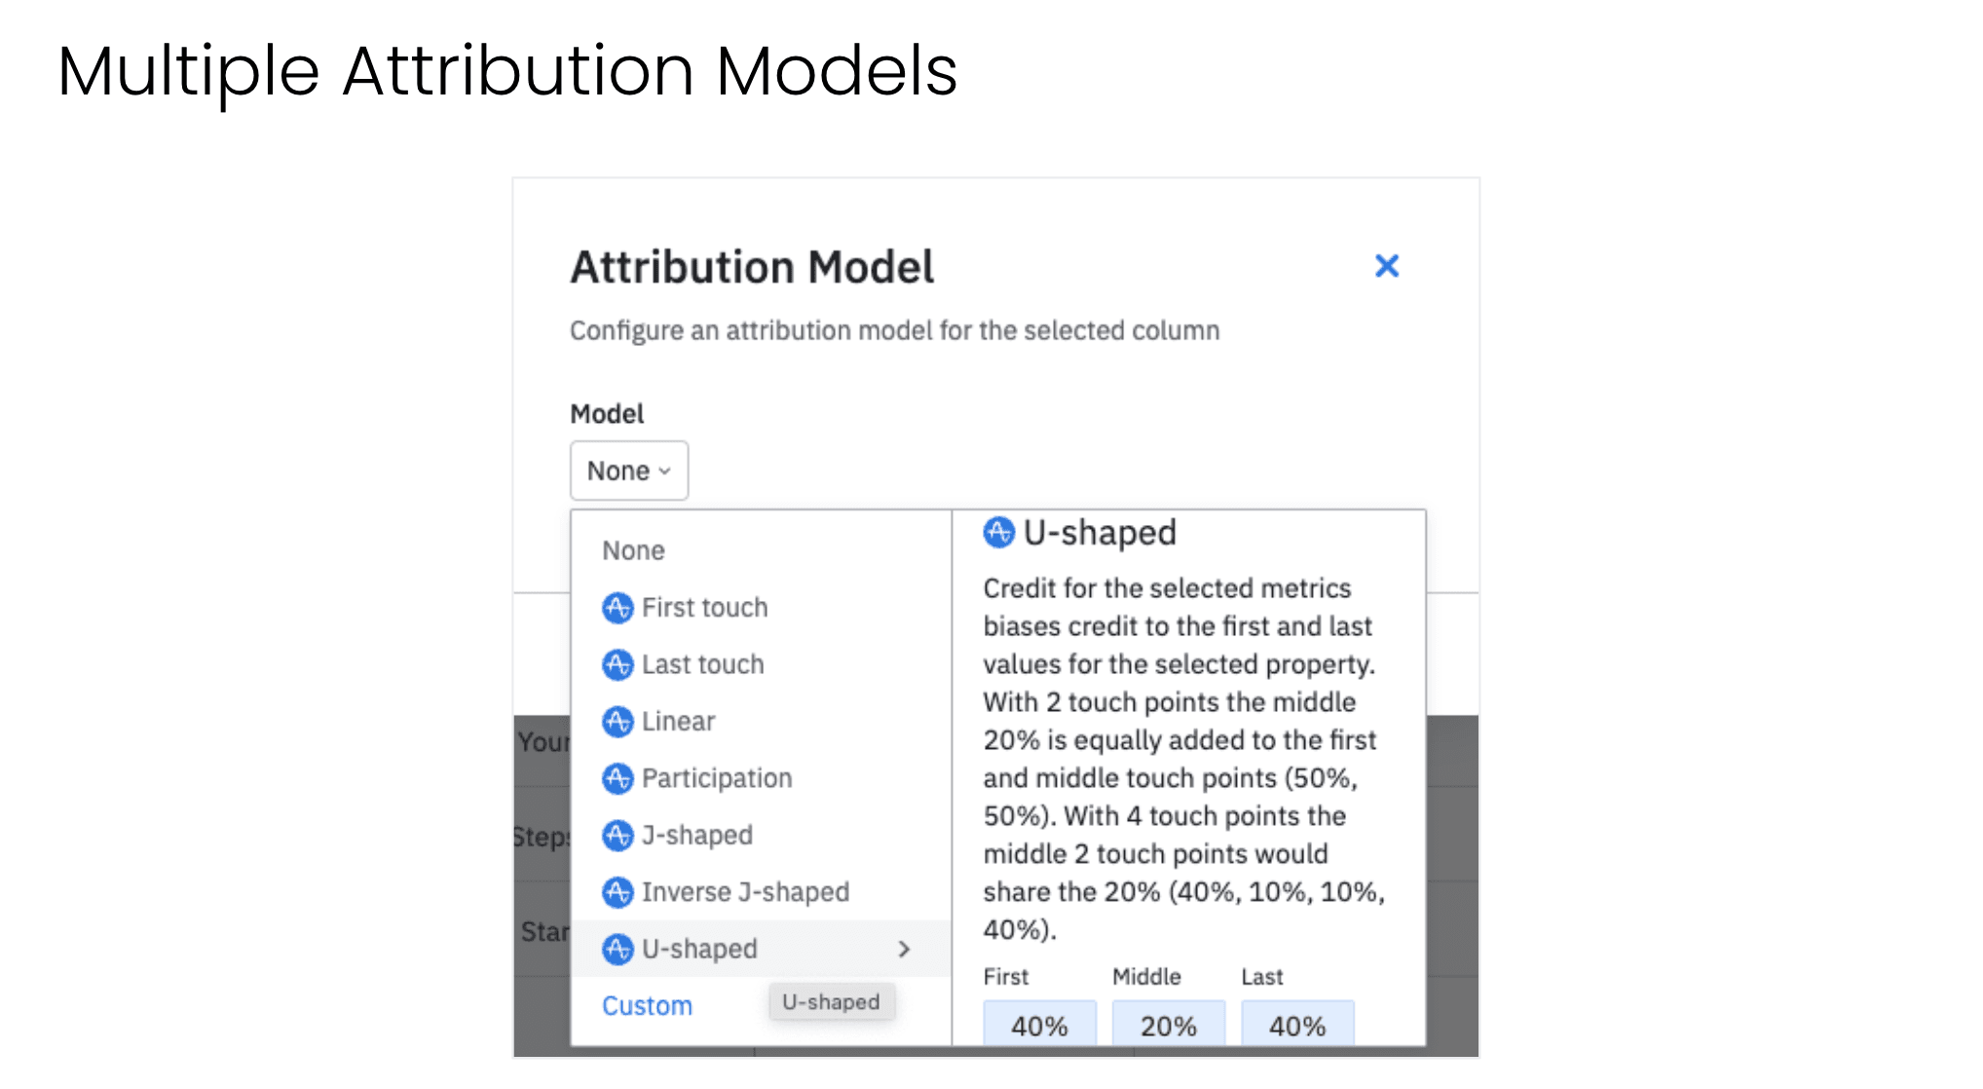Pick the Inverse J-shaped model option

(x=745, y=891)
